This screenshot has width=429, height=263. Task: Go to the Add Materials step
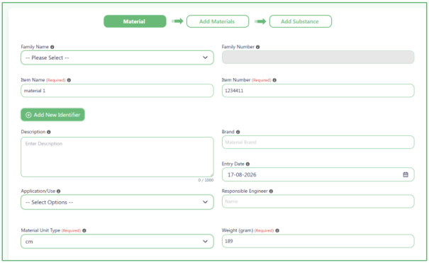(x=218, y=21)
